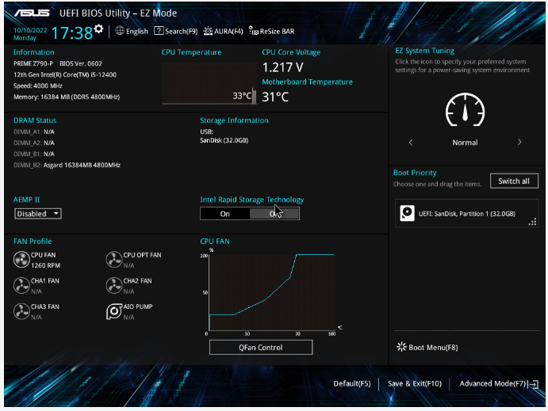Click the 1.217 V voltage value
The width and height of the screenshot is (548, 411).
283,67
